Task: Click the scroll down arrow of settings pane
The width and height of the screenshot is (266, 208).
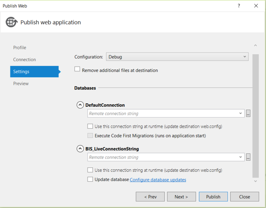Action: click(x=256, y=181)
